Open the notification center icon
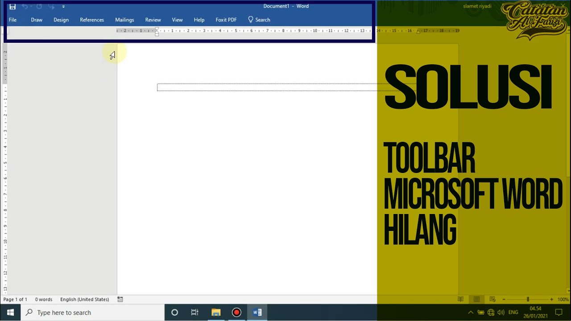The width and height of the screenshot is (571, 321). click(x=559, y=313)
